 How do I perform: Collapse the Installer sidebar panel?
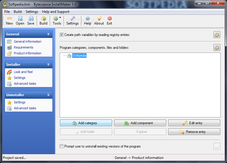pyautogui.click(x=48, y=65)
